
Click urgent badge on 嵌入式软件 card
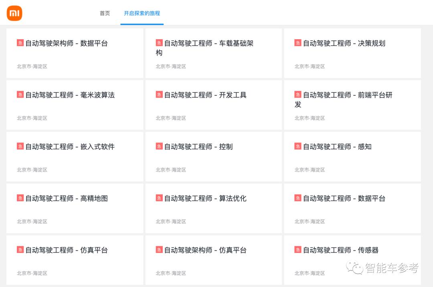coord(20,146)
